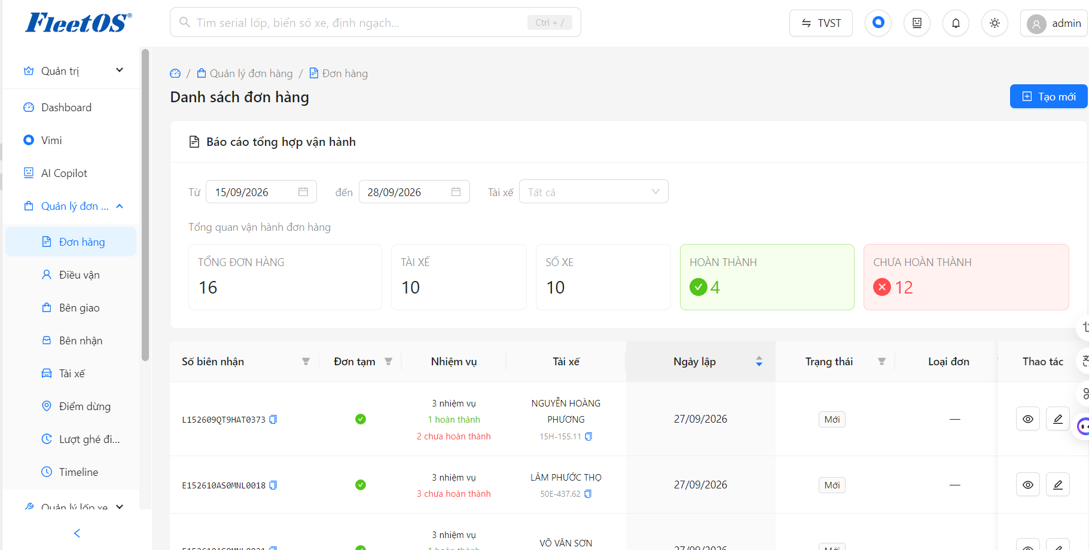The height and width of the screenshot is (550, 1089).
Task: Open Dashboard in sidebar
Action: pyautogui.click(x=72, y=108)
